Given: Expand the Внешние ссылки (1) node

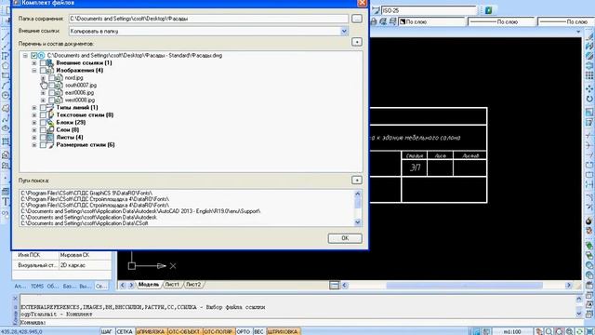Looking at the screenshot, I should (34, 63).
